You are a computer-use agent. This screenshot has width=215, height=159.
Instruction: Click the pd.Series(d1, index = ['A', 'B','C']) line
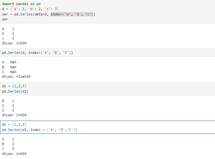click(39, 130)
